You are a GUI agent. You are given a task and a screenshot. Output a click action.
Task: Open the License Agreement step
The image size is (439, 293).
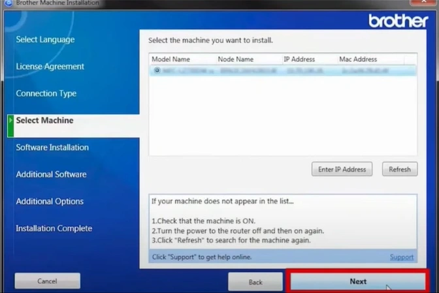pyautogui.click(x=50, y=67)
